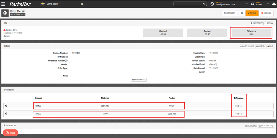Click the PartsRec logo
Screen dimensions: 277x138
click(20, 4)
